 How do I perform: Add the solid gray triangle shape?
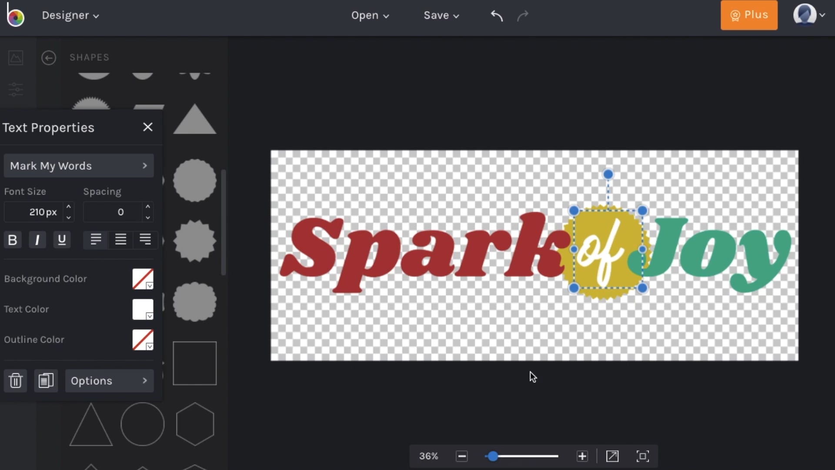coord(195,120)
